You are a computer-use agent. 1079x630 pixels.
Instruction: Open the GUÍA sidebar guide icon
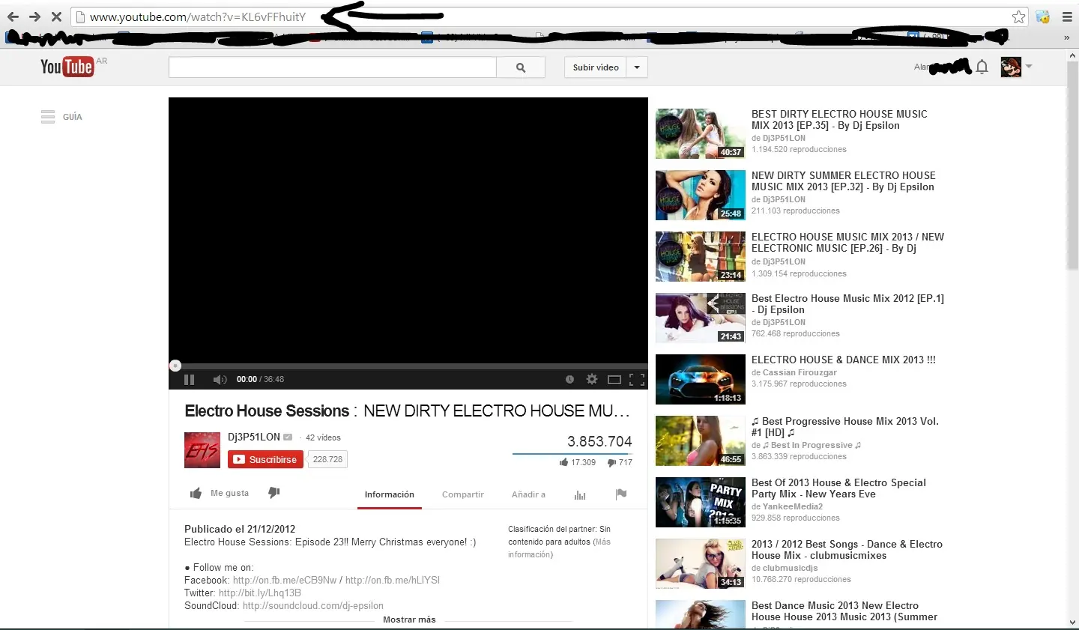click(x=48, y=117)
